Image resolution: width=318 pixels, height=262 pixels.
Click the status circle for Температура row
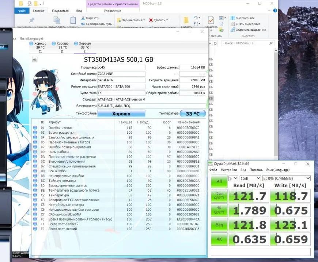click(35, 195)
